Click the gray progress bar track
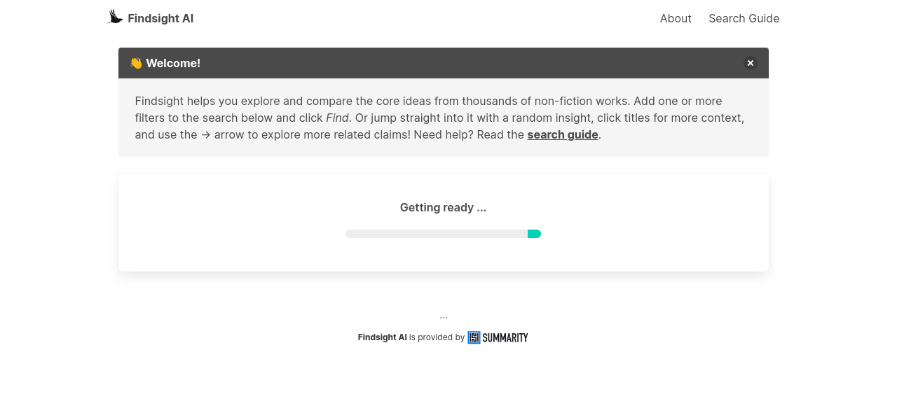897x420 pixels. [x=434, y=234]
